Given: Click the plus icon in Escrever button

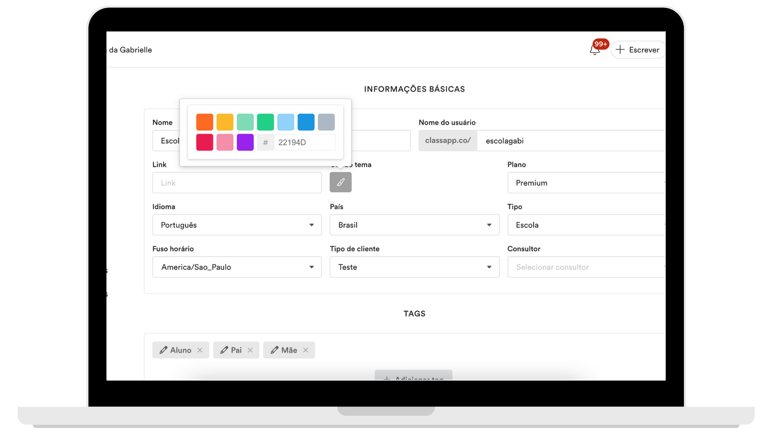Looking at the screenshot, I should (x=620, y=50).
